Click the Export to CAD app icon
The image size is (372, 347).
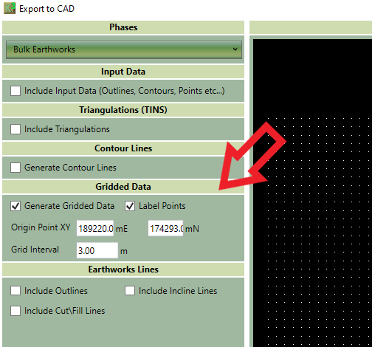click(x=10, y=8)
